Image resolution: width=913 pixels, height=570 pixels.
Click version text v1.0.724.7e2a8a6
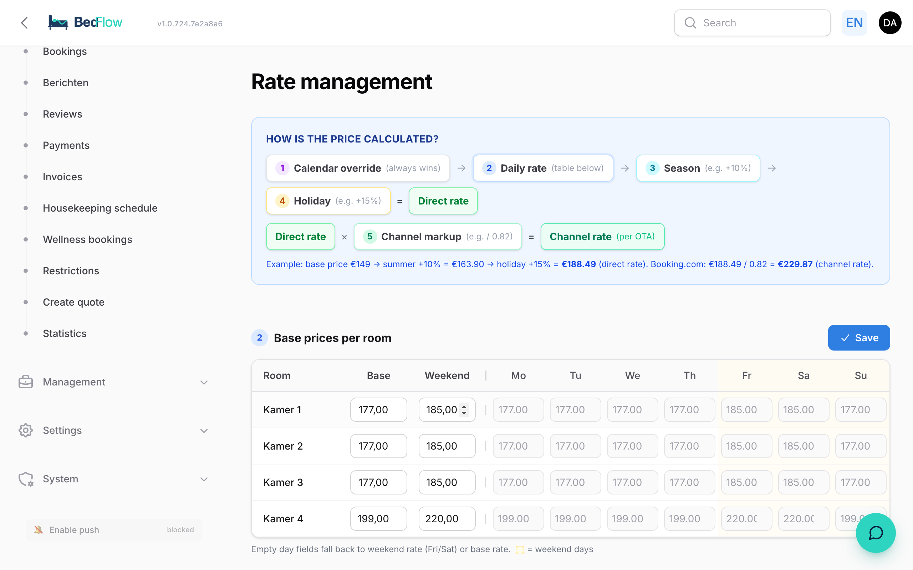coord(190,24)
